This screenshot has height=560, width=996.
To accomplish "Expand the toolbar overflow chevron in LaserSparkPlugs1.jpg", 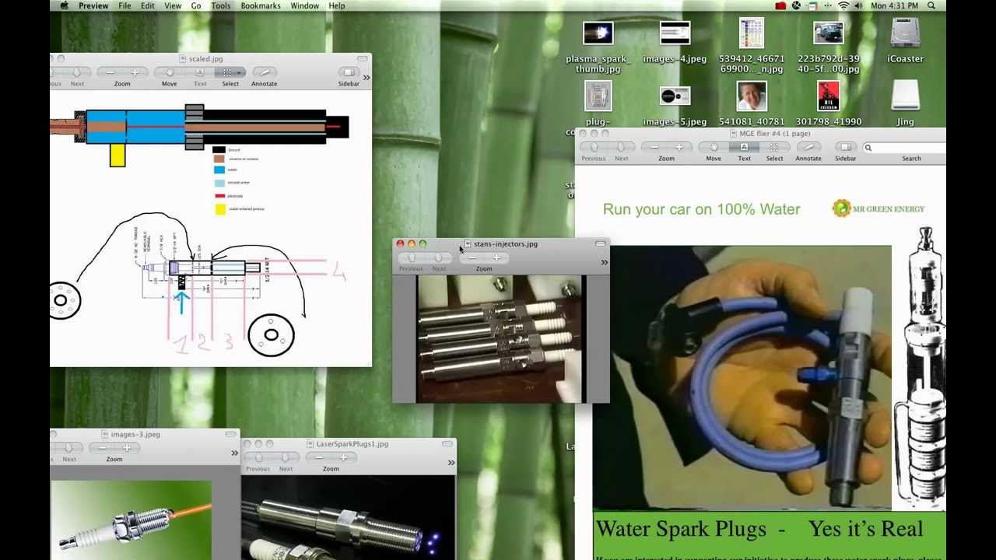I will point(451,463).
